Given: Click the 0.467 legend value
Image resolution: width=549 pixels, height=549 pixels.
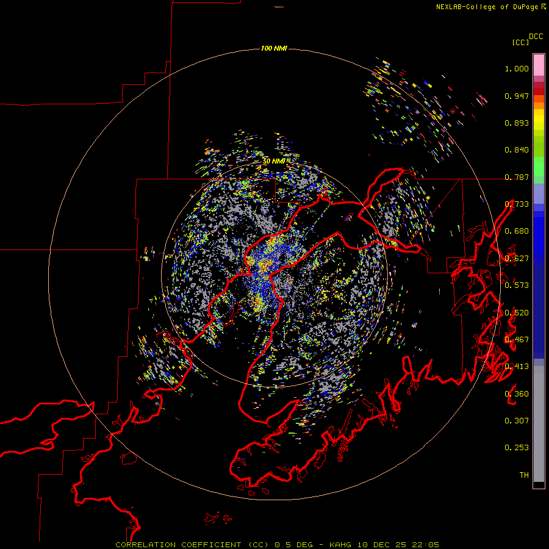Looking at the screenshot, I should [517, 340].
